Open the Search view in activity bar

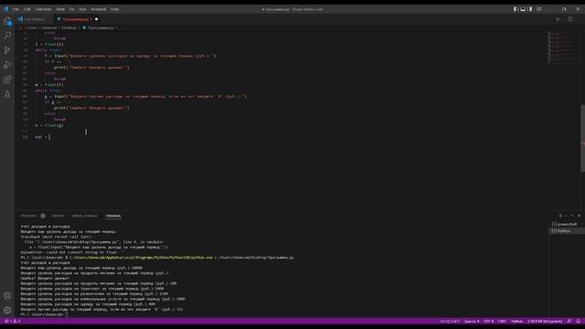7,36
